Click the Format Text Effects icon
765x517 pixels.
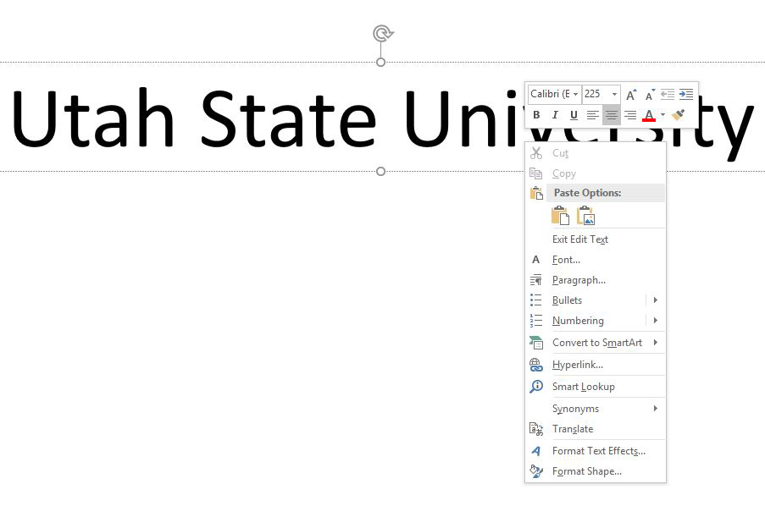(536, 451)
